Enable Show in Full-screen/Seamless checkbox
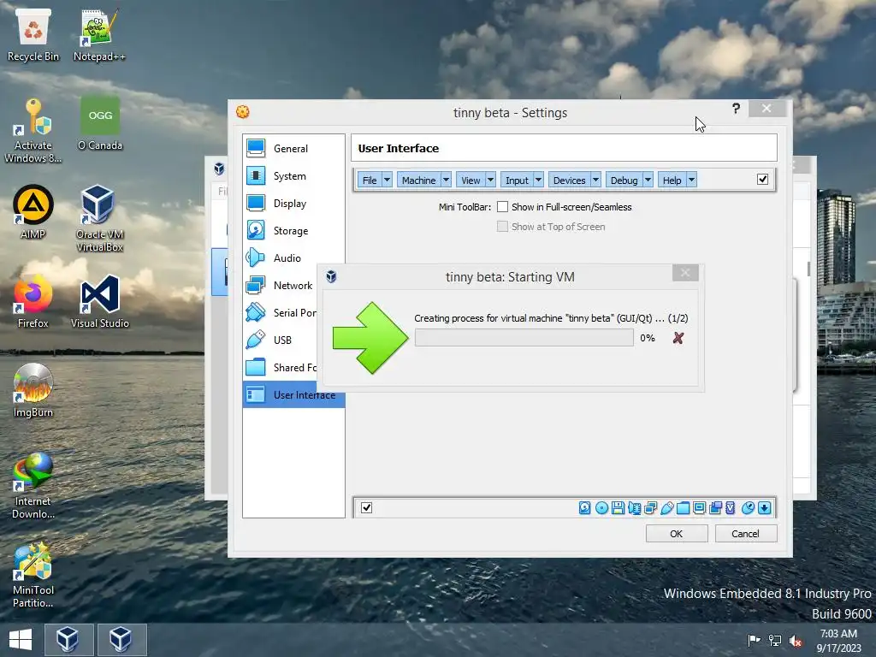876x657 pixels. 502,207
